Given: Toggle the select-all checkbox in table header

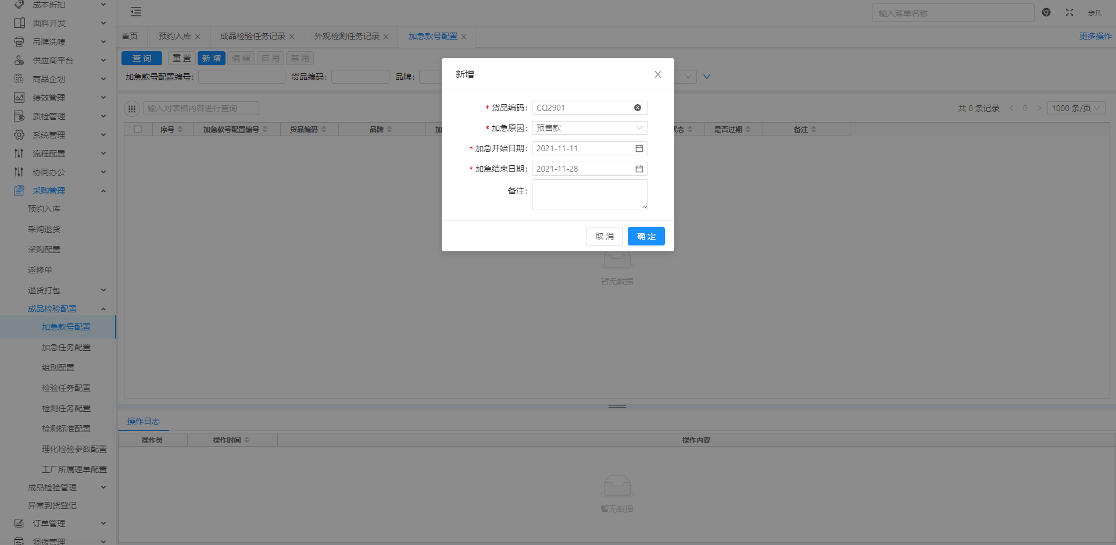Looking at the screenshot, I should click(x=138, y=129).
